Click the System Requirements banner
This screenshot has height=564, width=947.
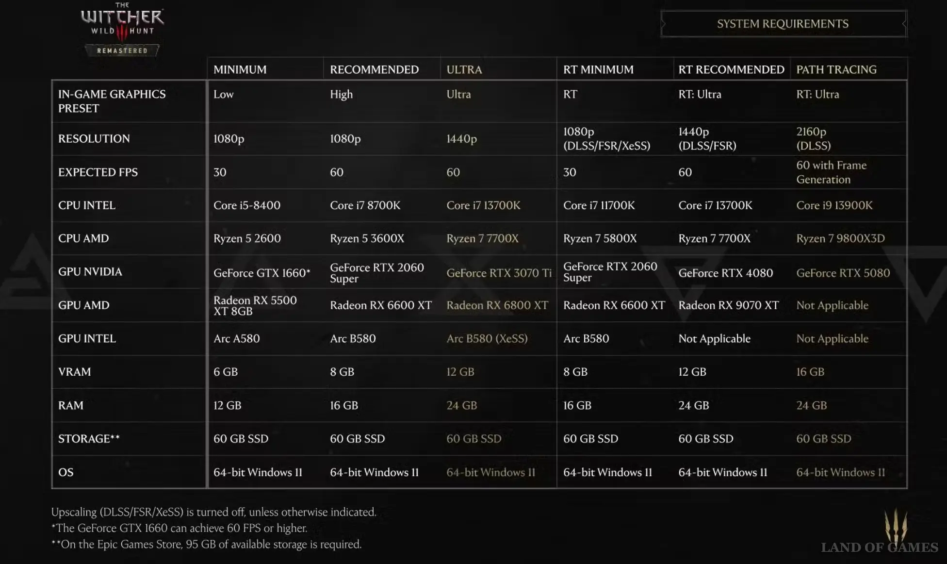[783, 24]
